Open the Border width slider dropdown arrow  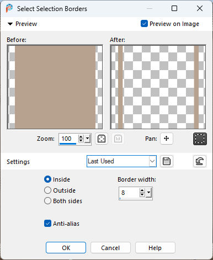point(148,193)
